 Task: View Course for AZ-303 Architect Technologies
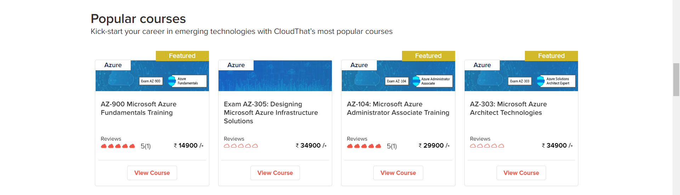[x=521, y=173]
